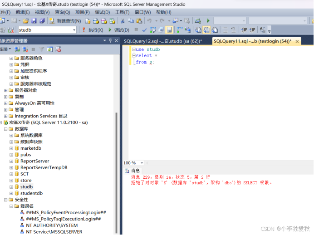Close the SQLQuery11.sql tab
The width and height of the screenshot is (314, 235).
297,41
